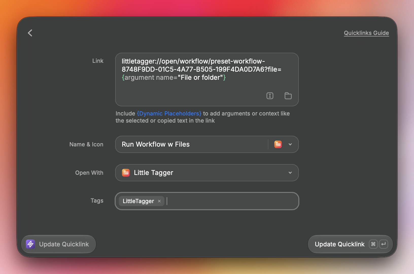This screenshot has width=414, height=274.
Task: Click the Return key symbol hint
Action: pyautogui.click(x=384, y=244)
